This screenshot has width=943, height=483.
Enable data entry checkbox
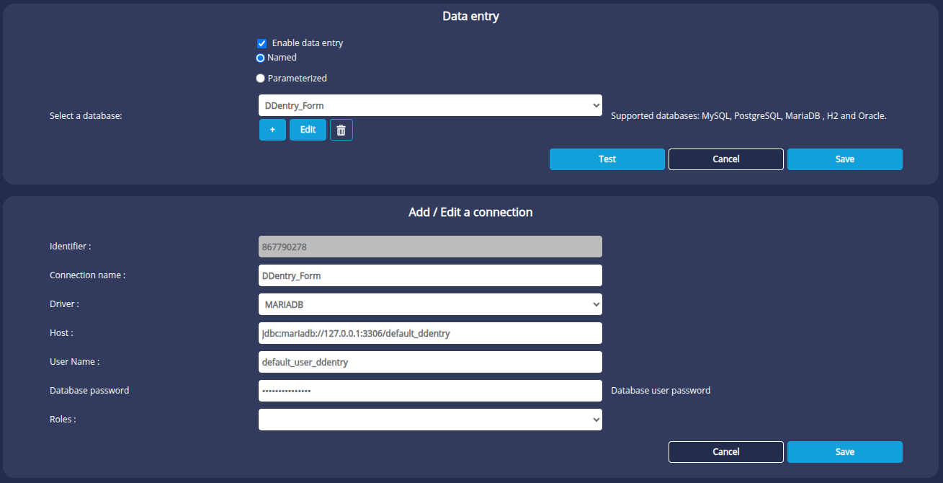click(x=262, y=43)
